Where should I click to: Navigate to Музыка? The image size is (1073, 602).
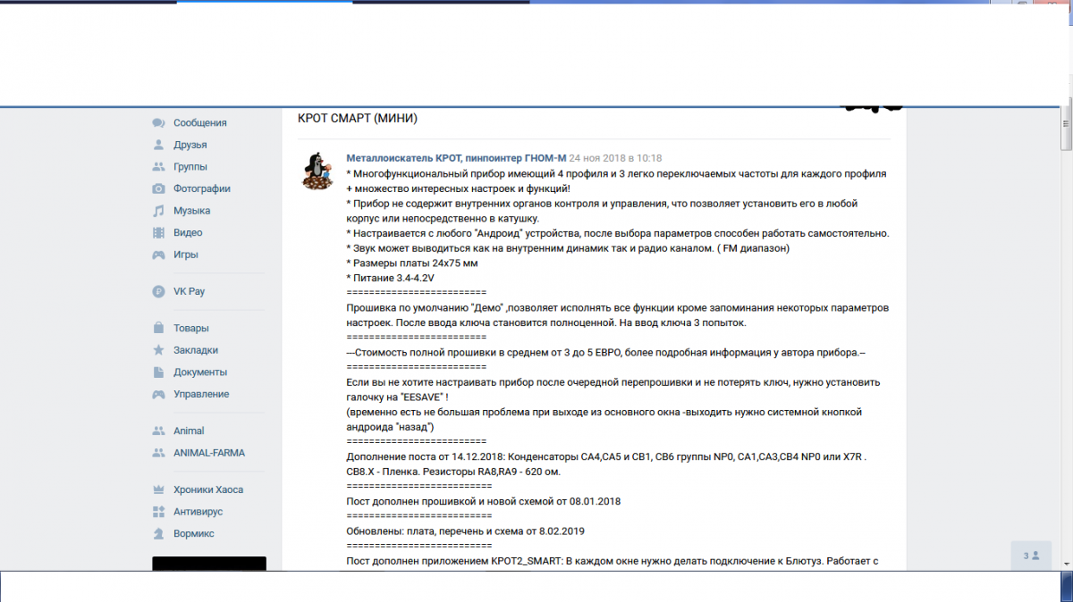(x=192, y=211)
